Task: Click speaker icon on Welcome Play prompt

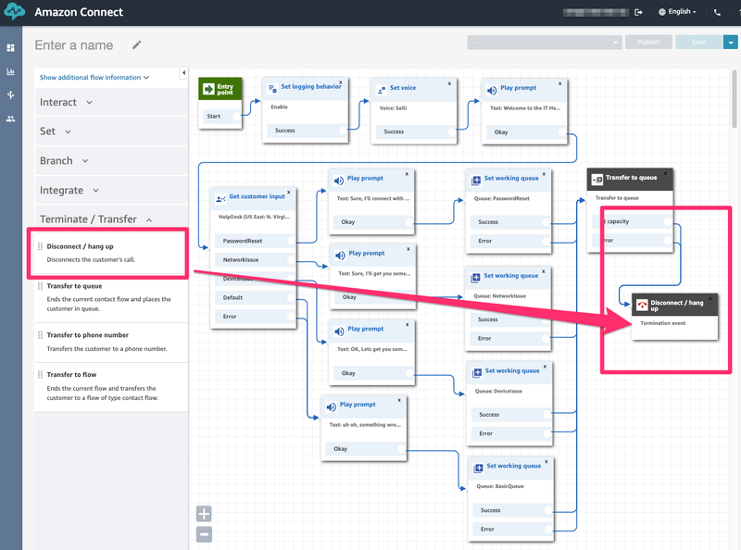Action: (x=492, y=90)
